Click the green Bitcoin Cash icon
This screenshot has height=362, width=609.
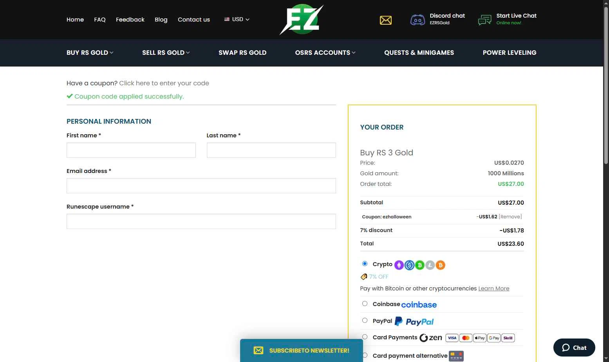[x=420, y=265]
